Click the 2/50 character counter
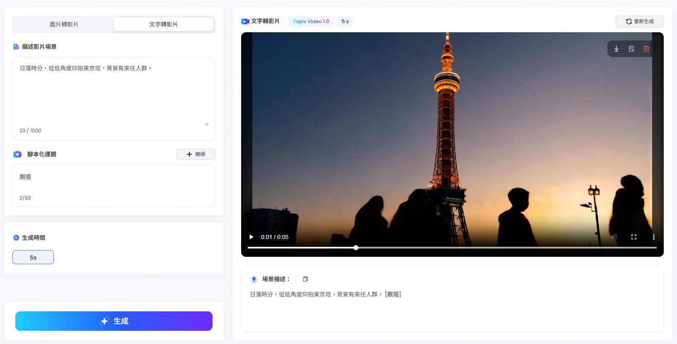Screen dimensions: 677x344 pyautogui.click(x=25, y=198)
